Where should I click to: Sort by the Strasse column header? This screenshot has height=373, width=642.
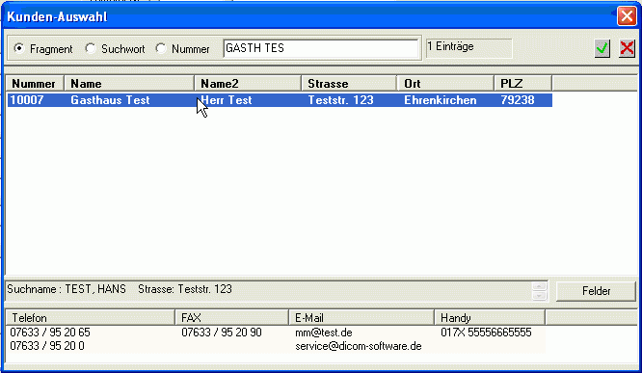point(349,84)
